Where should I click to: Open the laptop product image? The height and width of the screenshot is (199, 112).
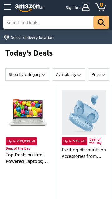(28, 113)
